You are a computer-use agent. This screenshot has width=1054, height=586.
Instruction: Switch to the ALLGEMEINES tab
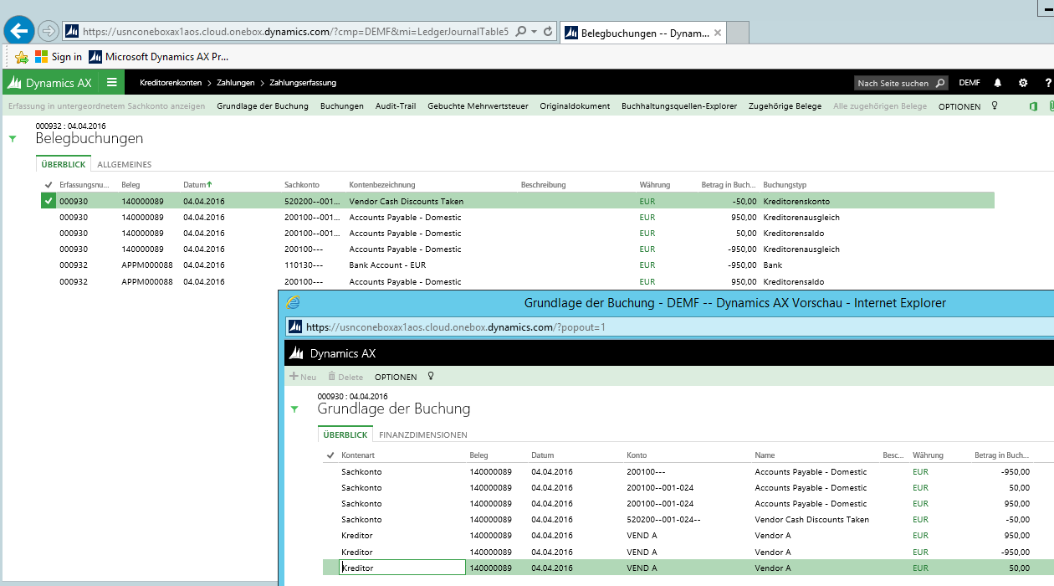[x=124, y=164]
